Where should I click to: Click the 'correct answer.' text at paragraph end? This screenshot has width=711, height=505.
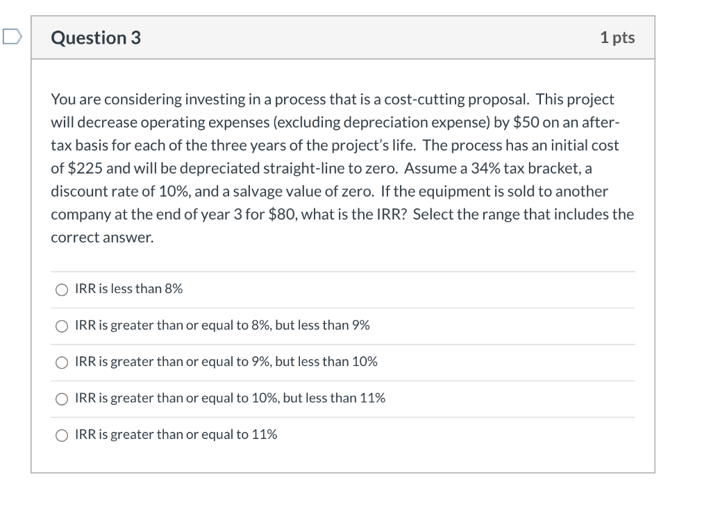pyautogui.click(x=102, y=237)
